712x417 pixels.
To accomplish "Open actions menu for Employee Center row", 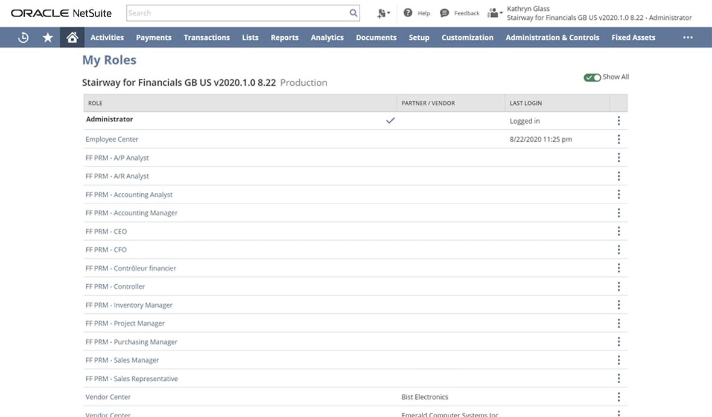I will [x=618, y=139].
